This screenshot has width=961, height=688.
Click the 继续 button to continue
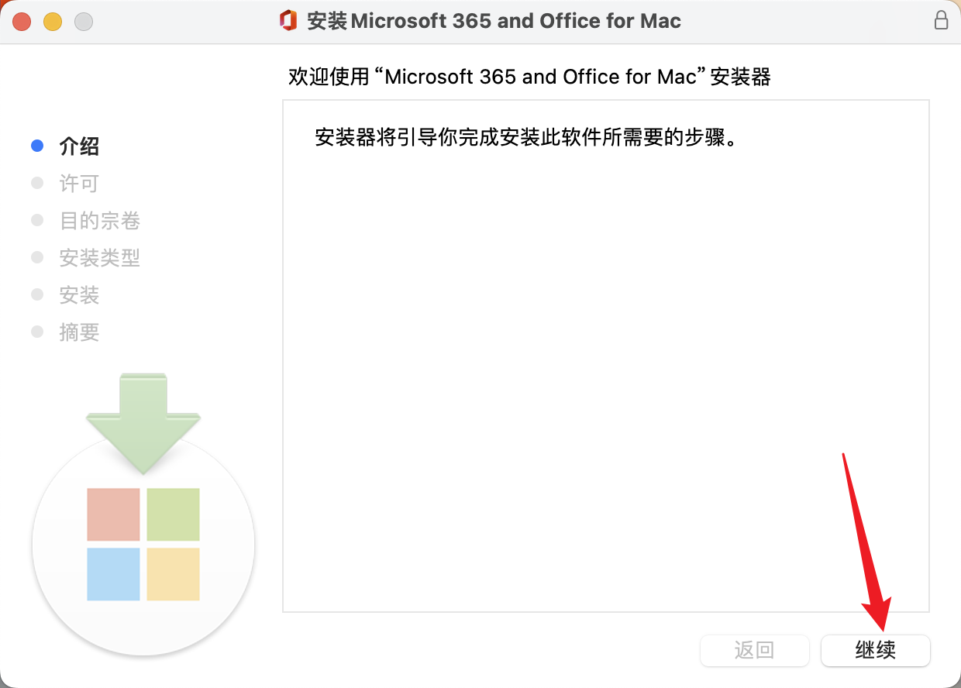876,650
